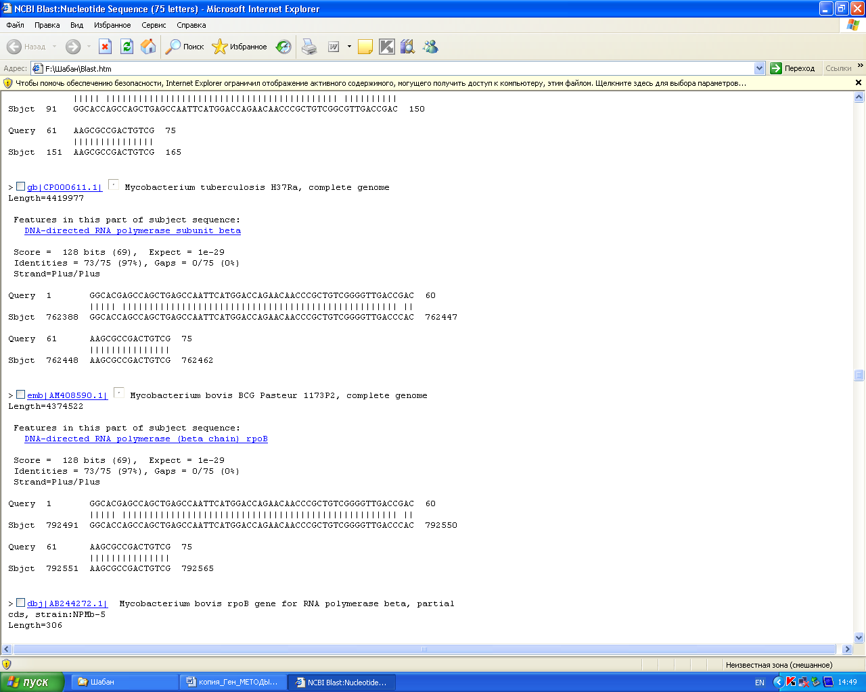
Task: Tick the checkbox next to gb|CP000611.1
Action: point(20,187)
